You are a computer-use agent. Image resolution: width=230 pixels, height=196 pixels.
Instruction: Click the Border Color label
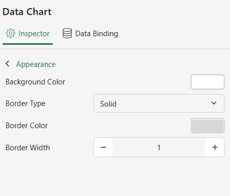(27, 126)
